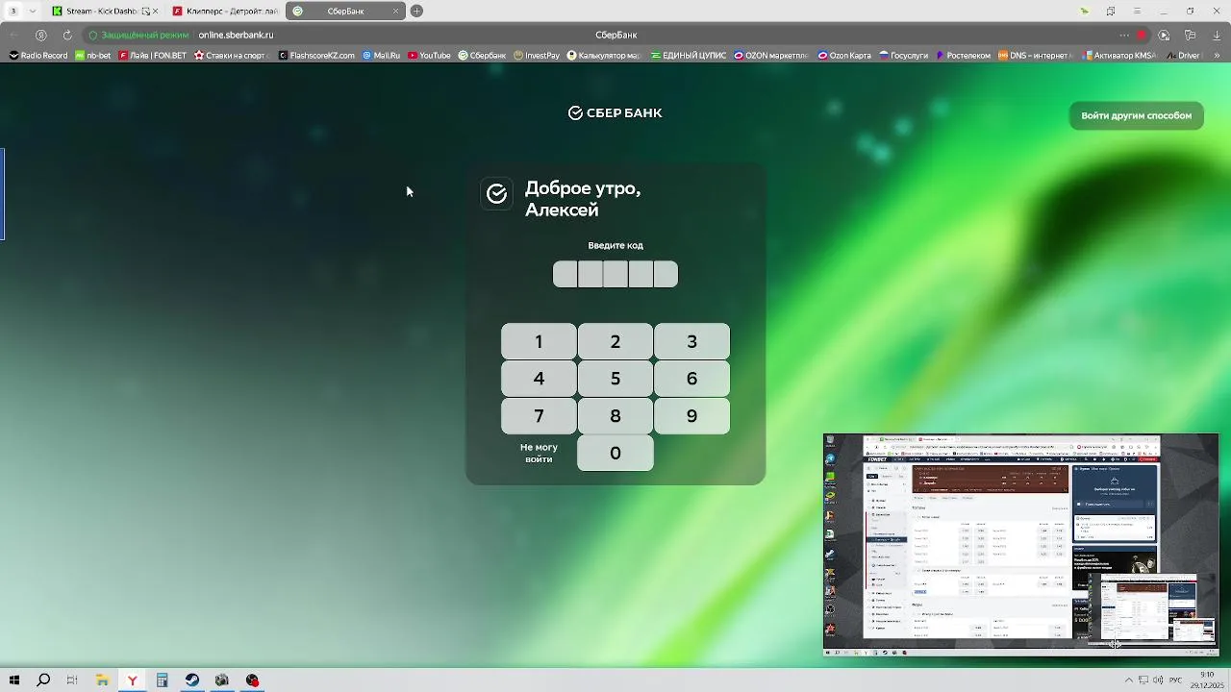This screenshot has height=692, width=1231.
Task: Go back to previous page
Action: (x=13, y=35)
